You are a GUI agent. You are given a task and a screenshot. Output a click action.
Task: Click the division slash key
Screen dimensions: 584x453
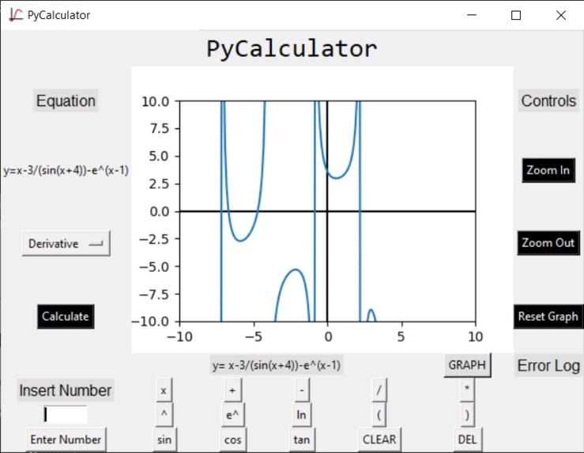point(379,390)
